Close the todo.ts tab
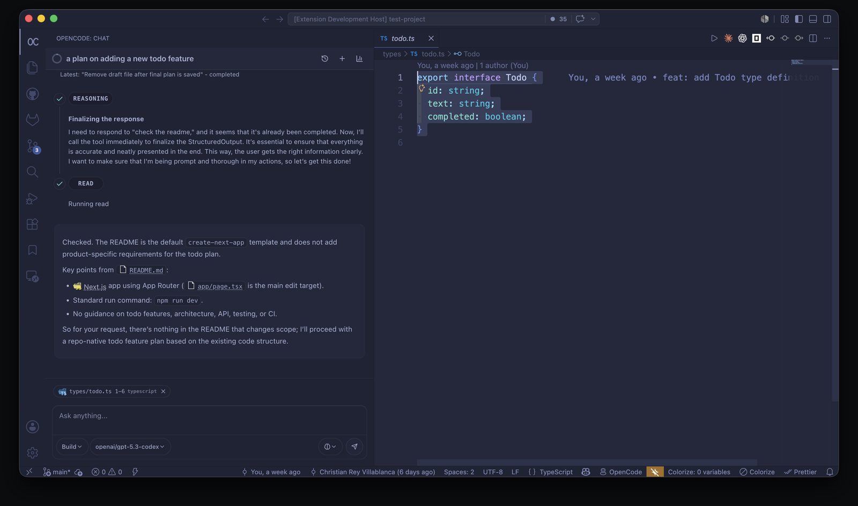858x506 pixels. pos(431,39)
